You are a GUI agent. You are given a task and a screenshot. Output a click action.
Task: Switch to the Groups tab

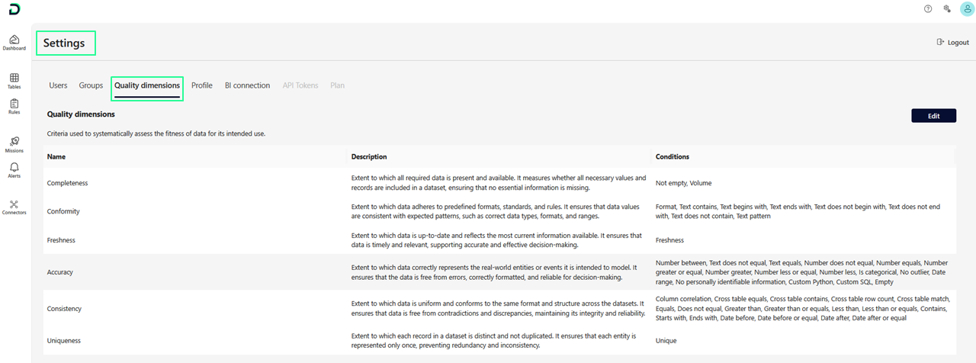click(91, 85)
